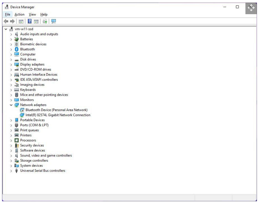The width and height of the screenshot is (259, 203).
Task: Click the Bluetooth Device Personal Area Network icon
Action: tap(22, 110)
